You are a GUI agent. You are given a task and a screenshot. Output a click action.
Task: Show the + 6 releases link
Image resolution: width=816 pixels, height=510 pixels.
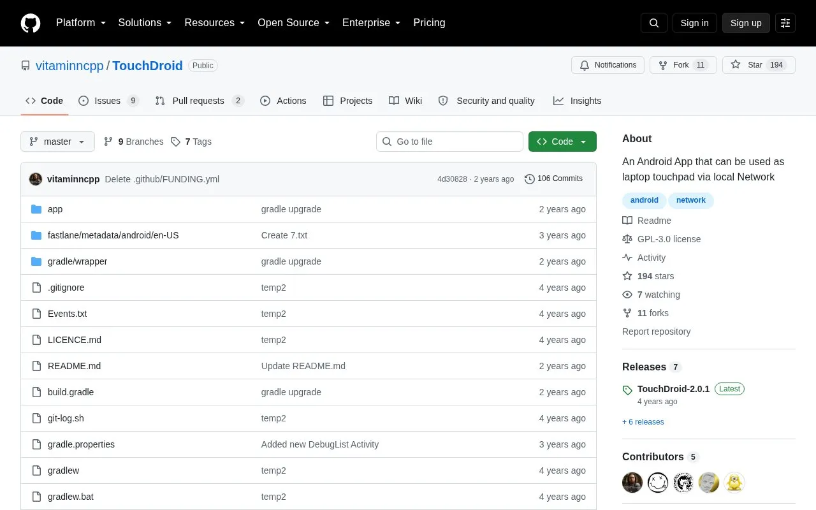click(643, 422)
